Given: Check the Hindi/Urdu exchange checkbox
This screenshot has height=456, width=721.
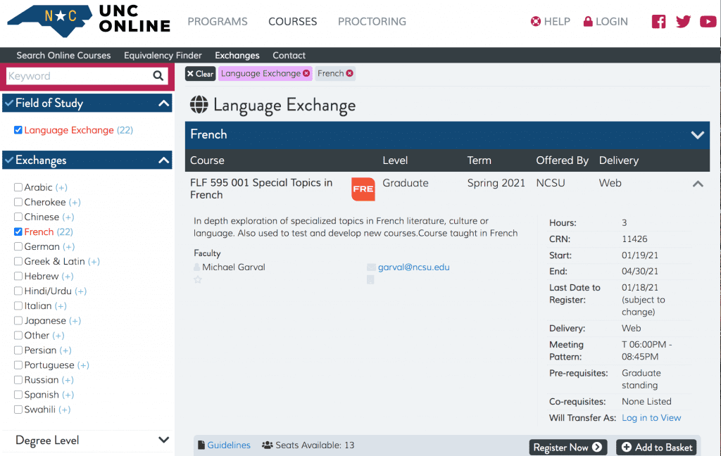Looking at the screenshot, I should pyautogui.click(x=18, y=291).
